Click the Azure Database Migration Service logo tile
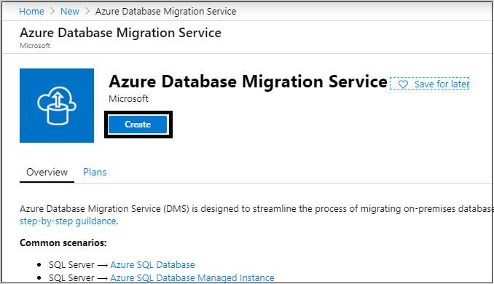Viewport: 494px width, 284px height. click(57, 106)
